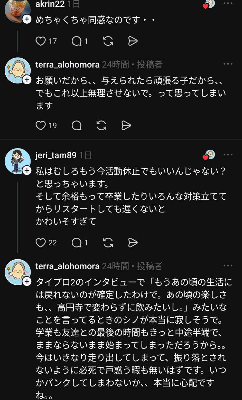Share jeri_tam89's comment via send icon
The image size is (242, 400).
click(x=133, y=243)
